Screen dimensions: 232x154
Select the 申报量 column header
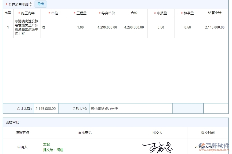(x=161, y=13)
